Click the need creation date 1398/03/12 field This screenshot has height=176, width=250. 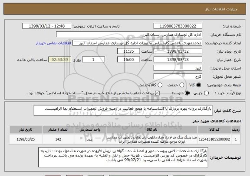pos(178,51)
